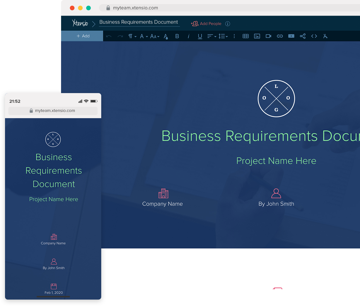This screenshot has height=306, width=360.
Task: Toggle underline text formatting
Action: pos(200,36)
